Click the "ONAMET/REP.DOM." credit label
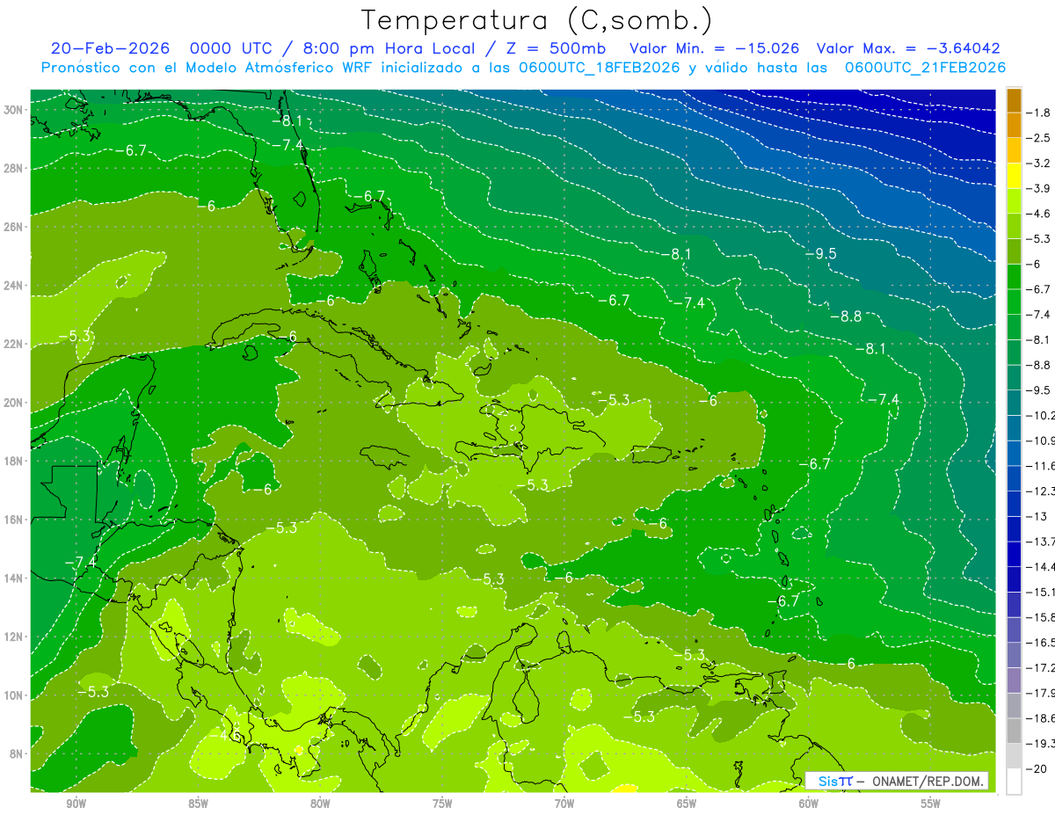The image size is (1055, 815). [x=928, y=782]
